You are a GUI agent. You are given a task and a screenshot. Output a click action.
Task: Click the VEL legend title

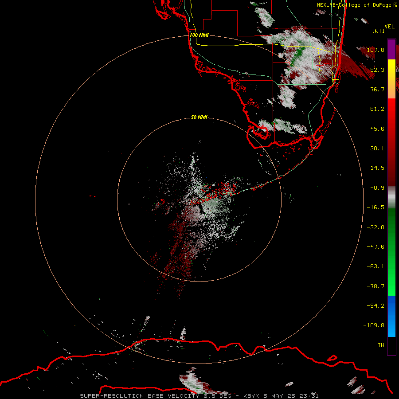click(389, 27)
